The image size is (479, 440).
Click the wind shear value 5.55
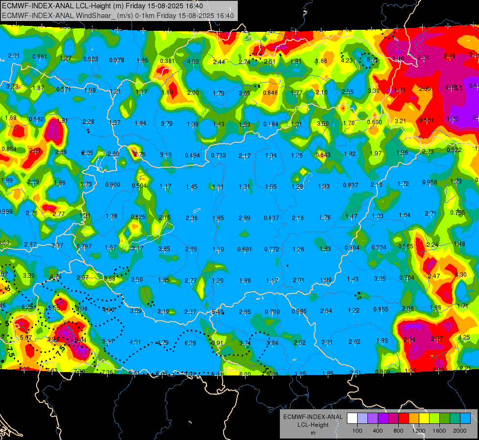(54, 308)
